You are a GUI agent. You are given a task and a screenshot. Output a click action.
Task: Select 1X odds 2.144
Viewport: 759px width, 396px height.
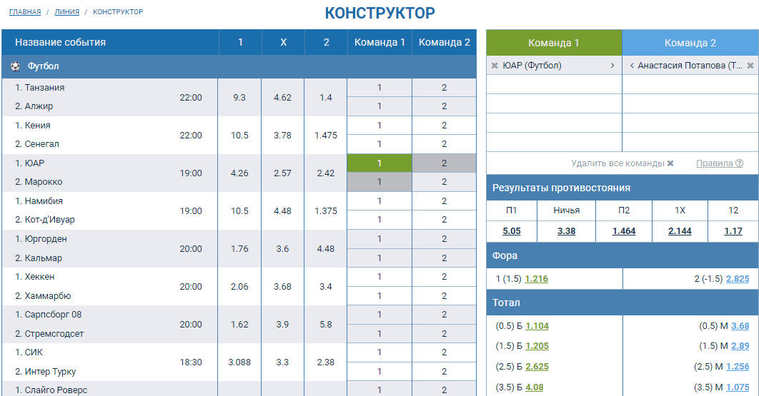click(680, 231)
